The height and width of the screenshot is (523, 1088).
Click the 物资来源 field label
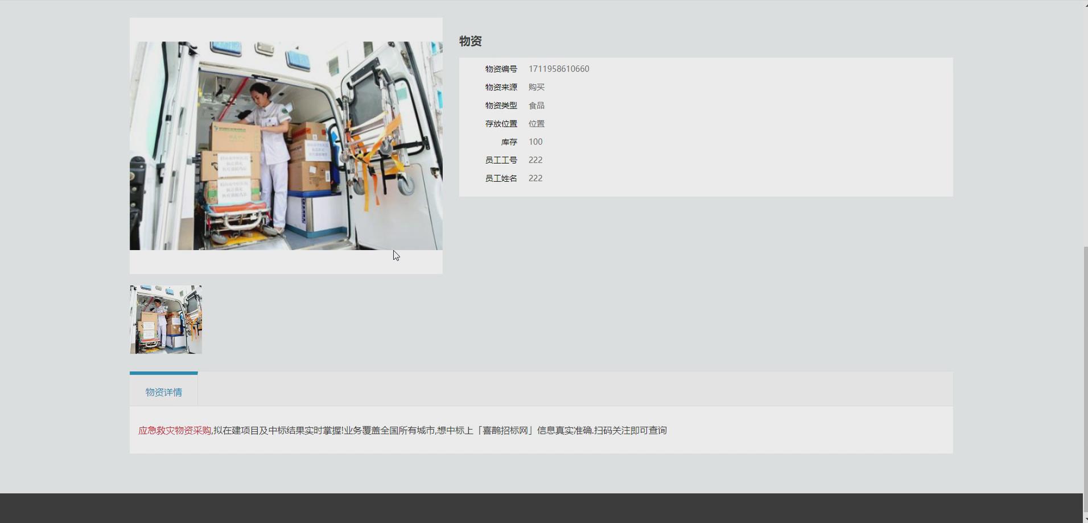[501, 86]
